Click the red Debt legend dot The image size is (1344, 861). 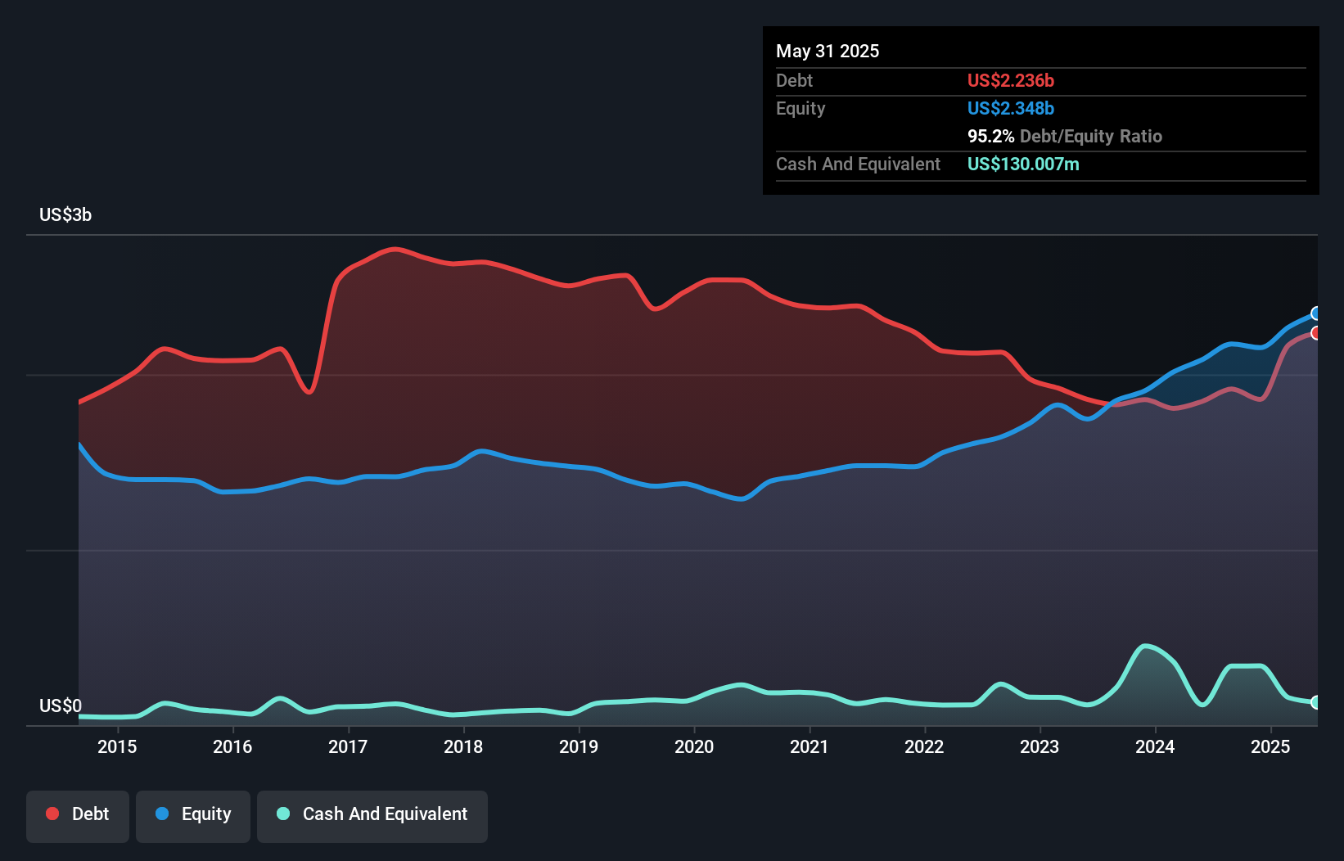[52, 814]
